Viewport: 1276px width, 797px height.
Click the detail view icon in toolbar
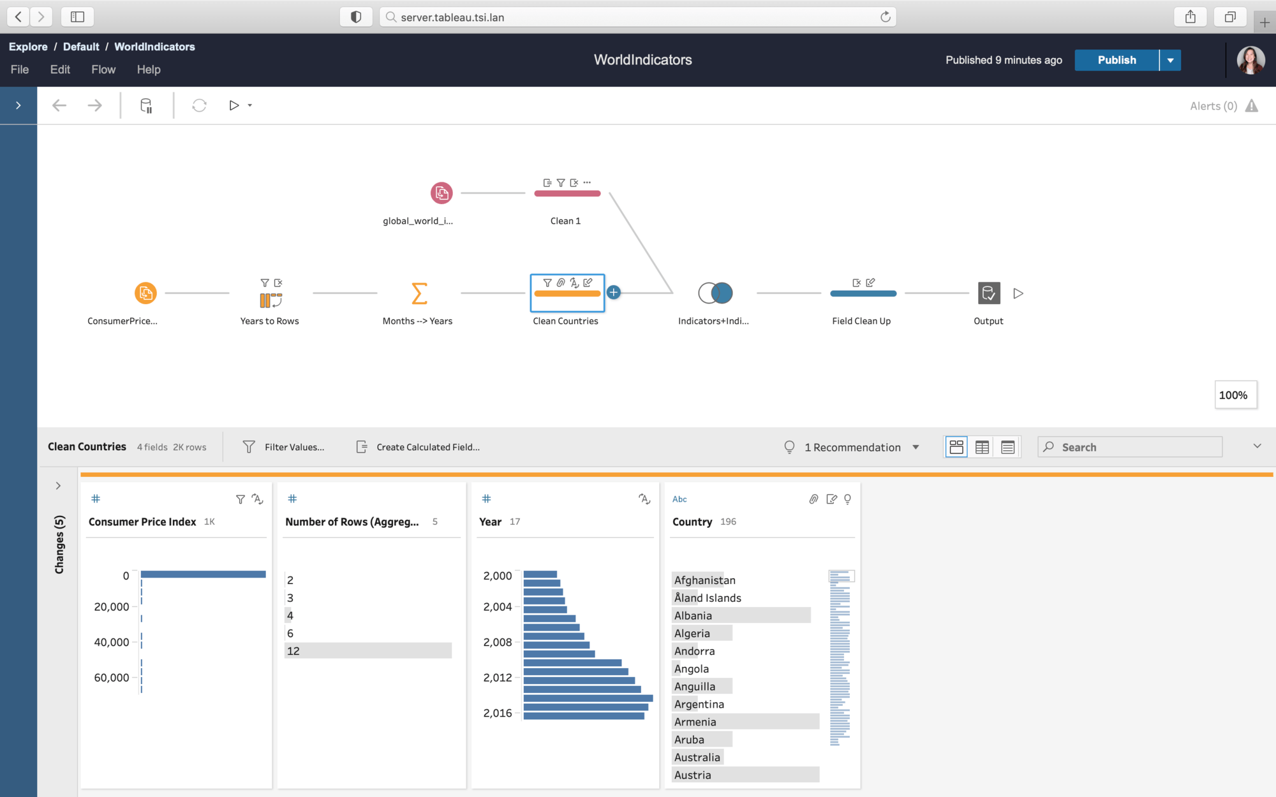tap(1007, 447)
